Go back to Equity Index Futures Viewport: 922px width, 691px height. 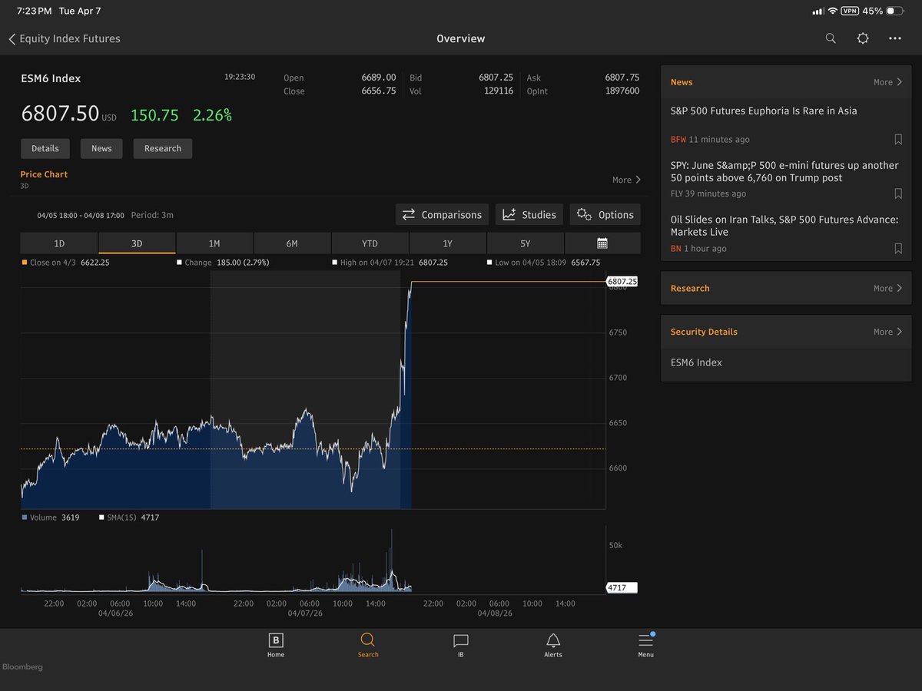tap(65, 38)
